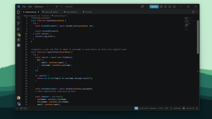Open the File menu
The image size is (212, 119).
coord(24,7)
